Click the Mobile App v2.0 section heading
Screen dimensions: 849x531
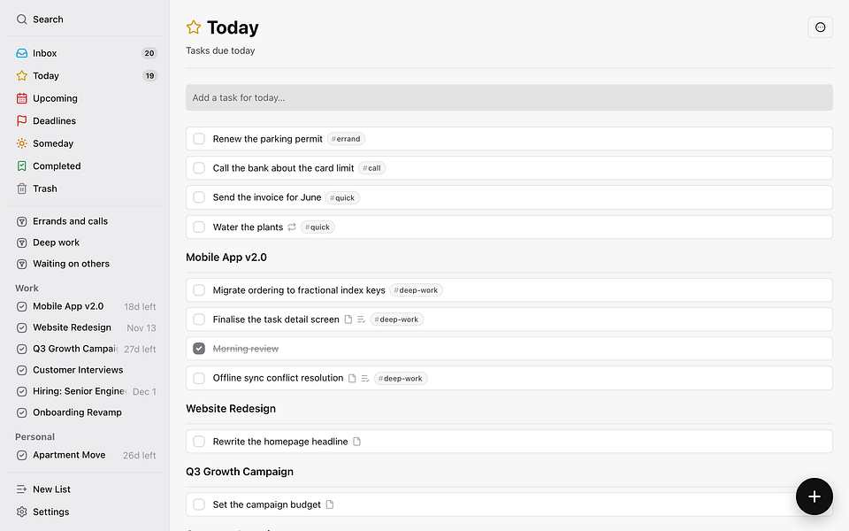226,258
